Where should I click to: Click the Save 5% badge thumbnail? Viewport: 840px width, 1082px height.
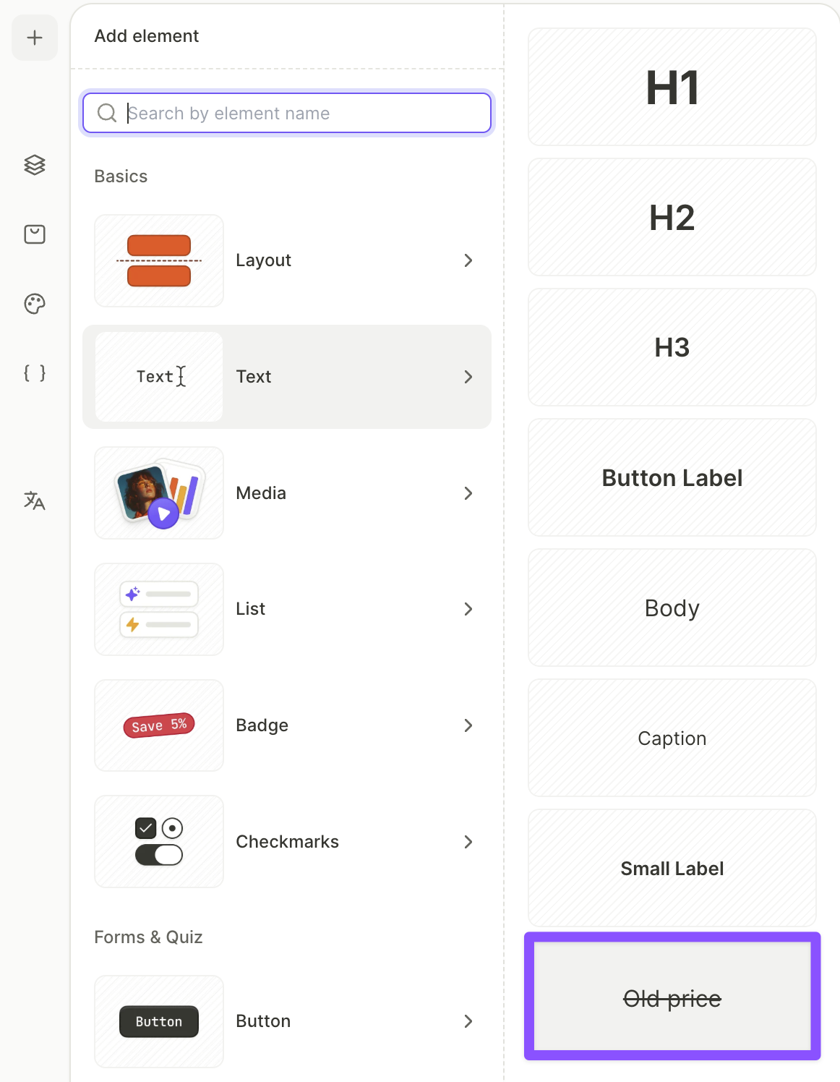pyautogui.click(x=159, y=725)
